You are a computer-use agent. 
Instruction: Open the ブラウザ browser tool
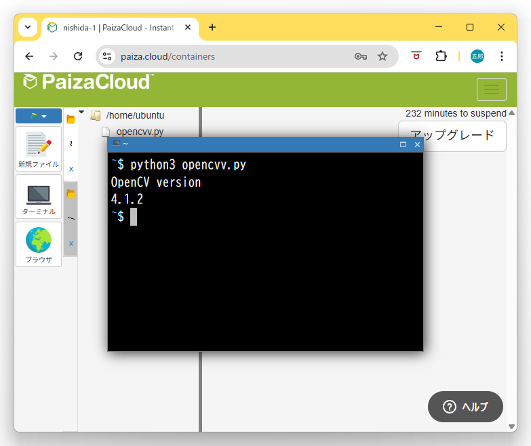(x=39, y=244)
